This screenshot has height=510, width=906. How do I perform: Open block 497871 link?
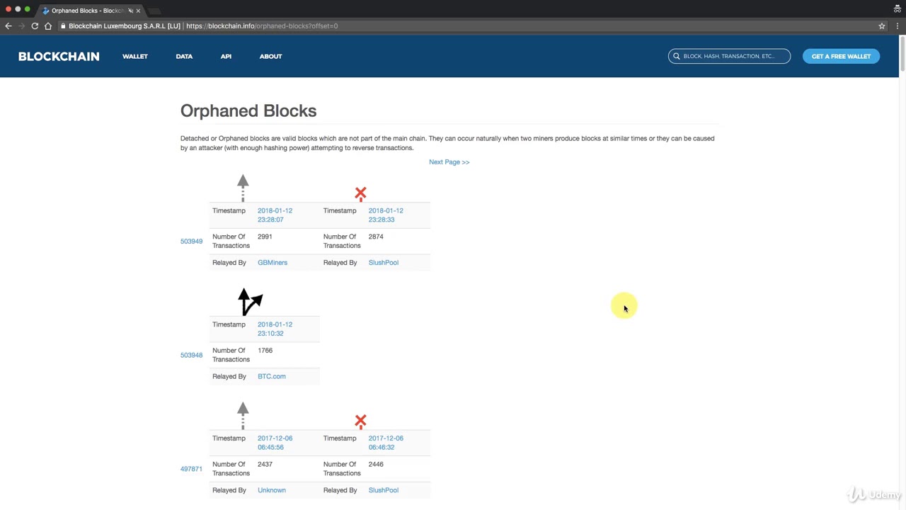[x=191, y=469]
